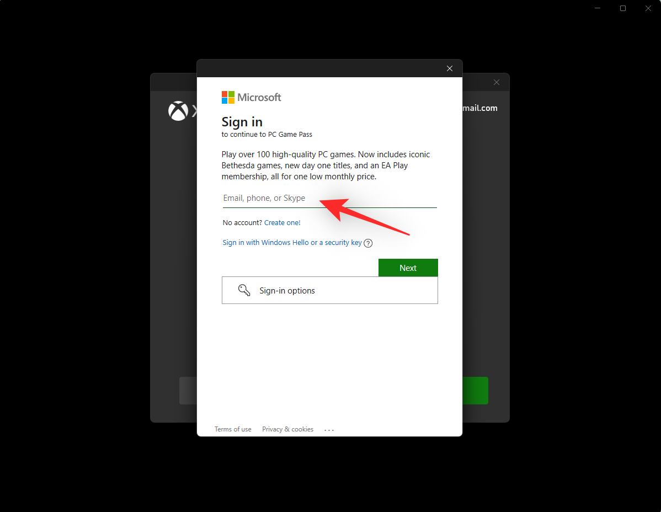Click the green button in the Xbox dialog
The image size is (661, 512).
(x=476, y=391)
